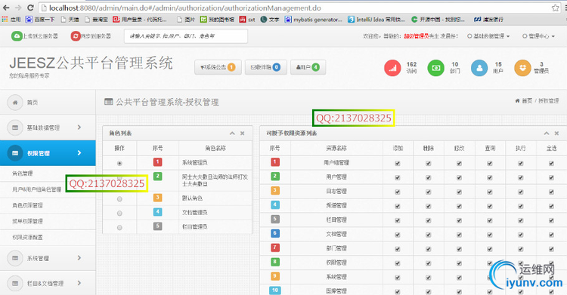Click the 全选 column header

click(x=551, y=148)
